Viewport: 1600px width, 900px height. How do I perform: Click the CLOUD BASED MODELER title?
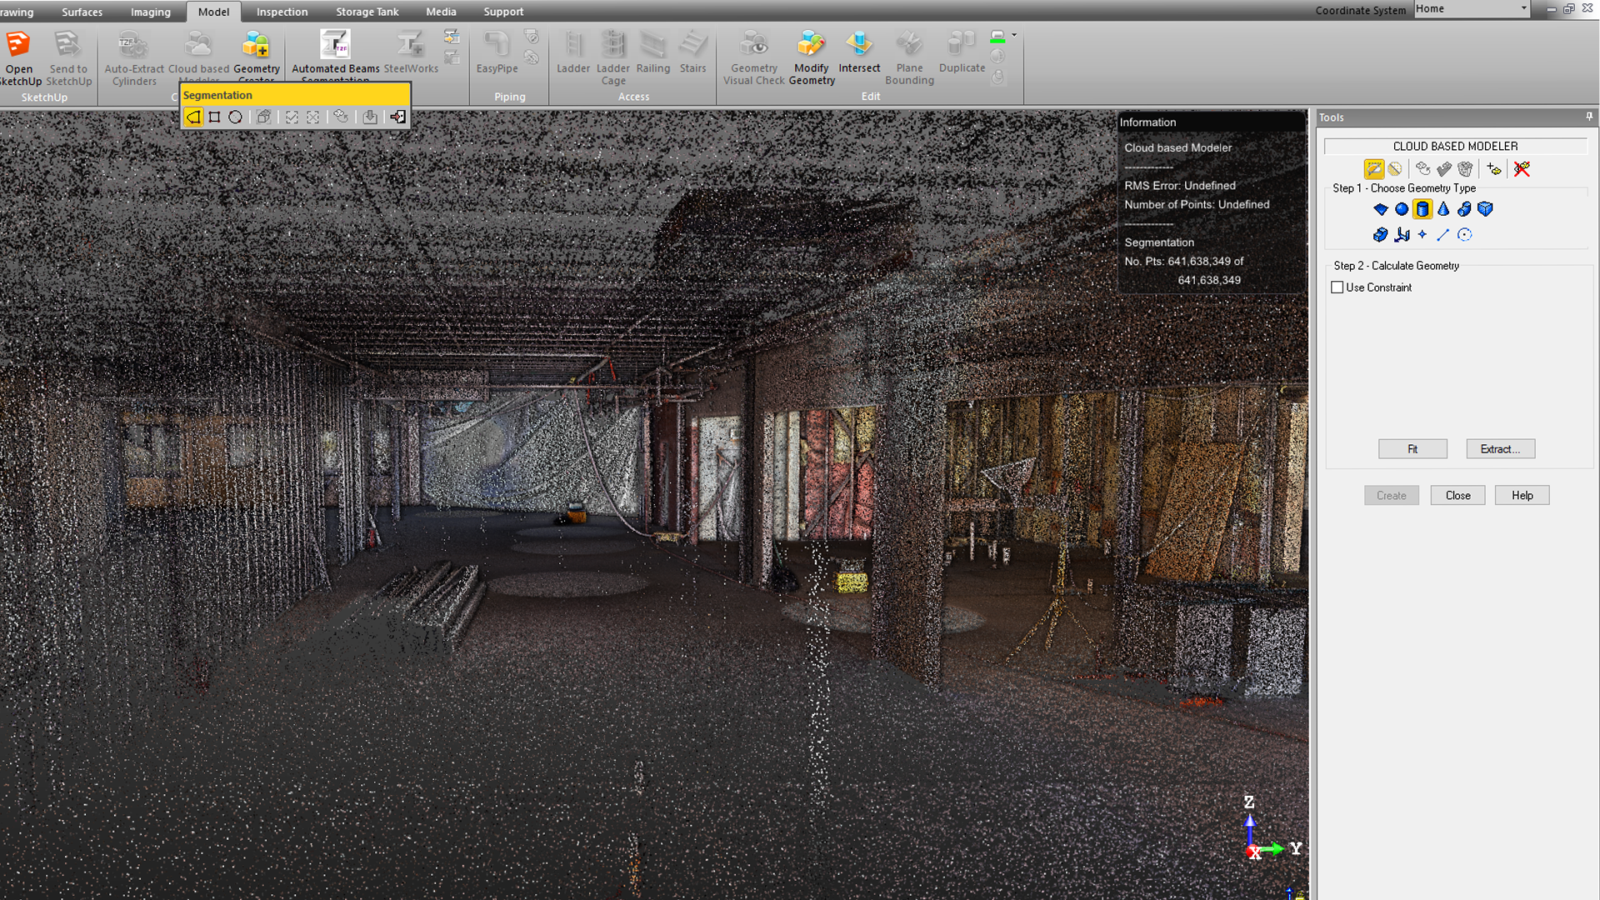tap(1455, 147)
